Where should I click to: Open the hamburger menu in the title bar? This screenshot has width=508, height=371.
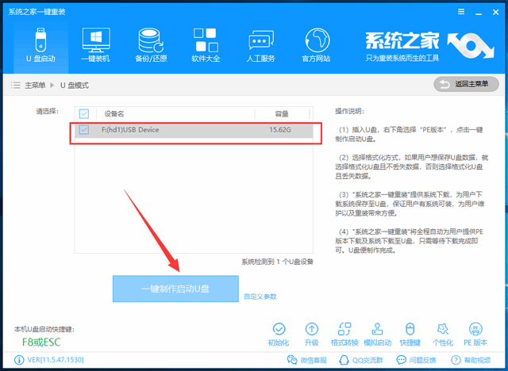click(x=458, y=8)
